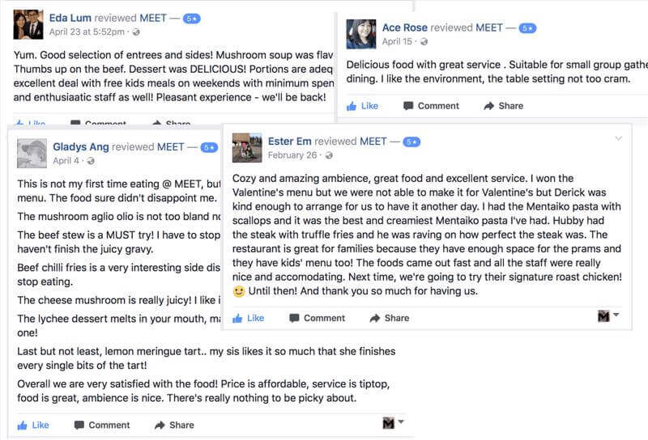Click the Share arrow on Gladys Ang's review
648x440 pixels.
pyautogui.click(x=160, y=425)
